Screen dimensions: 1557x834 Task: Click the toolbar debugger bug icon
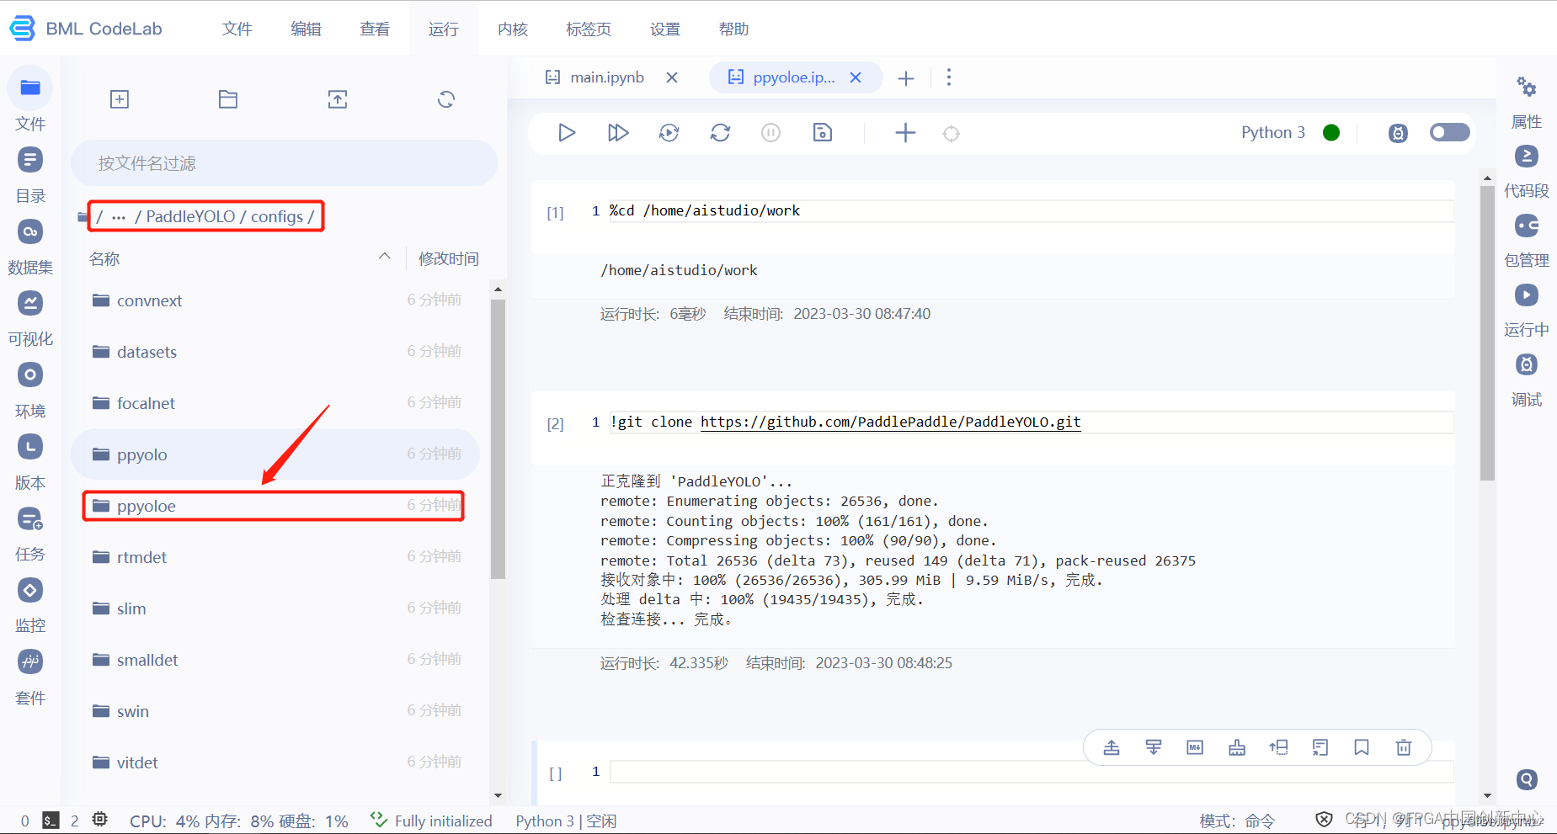[1398, 133]
